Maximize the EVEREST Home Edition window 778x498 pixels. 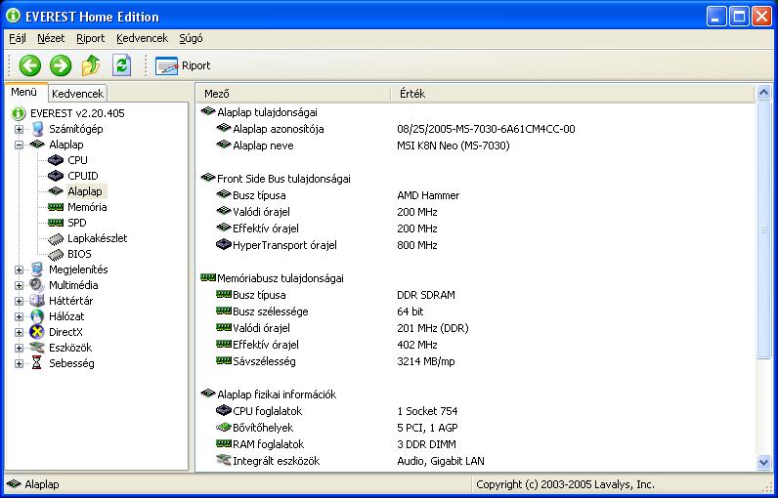pyautogui.click(x=739, y=17)
